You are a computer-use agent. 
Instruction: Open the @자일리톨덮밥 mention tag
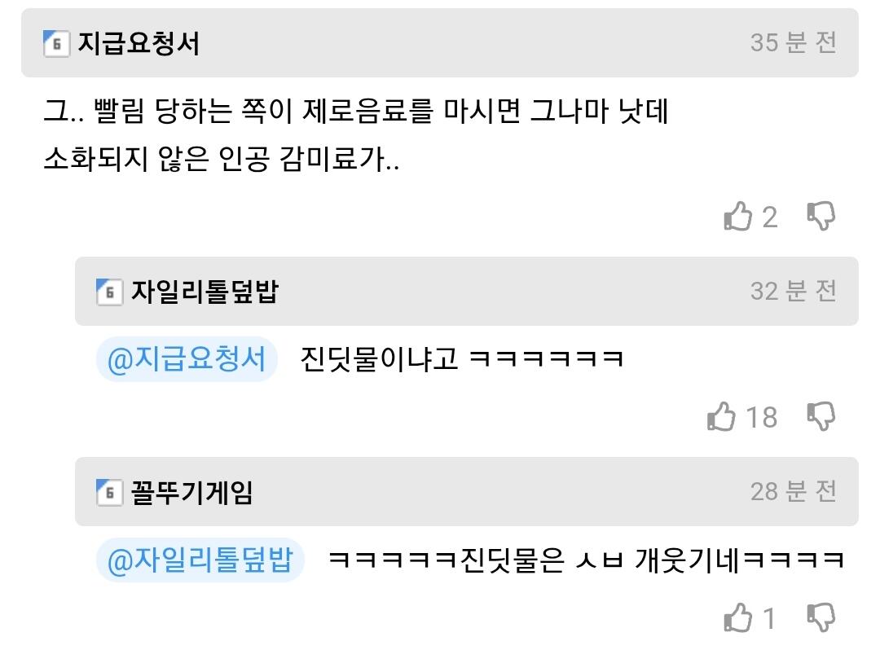(x=200, y=560)
